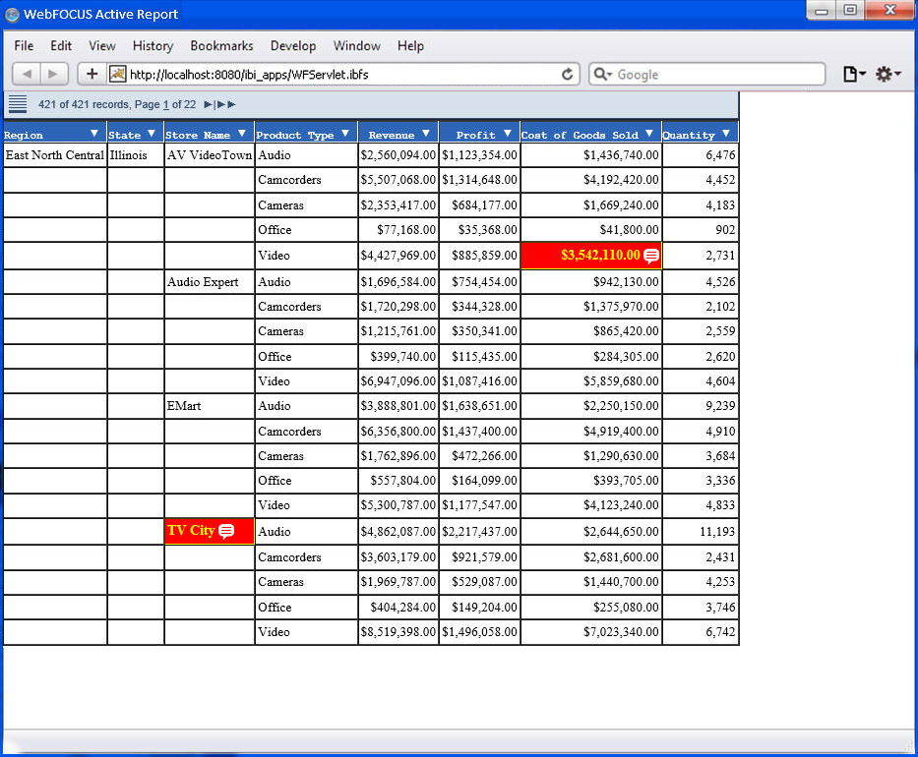918x757 pixels.
Task: Click quantity value 902
Action: click(x=725, y=230)
